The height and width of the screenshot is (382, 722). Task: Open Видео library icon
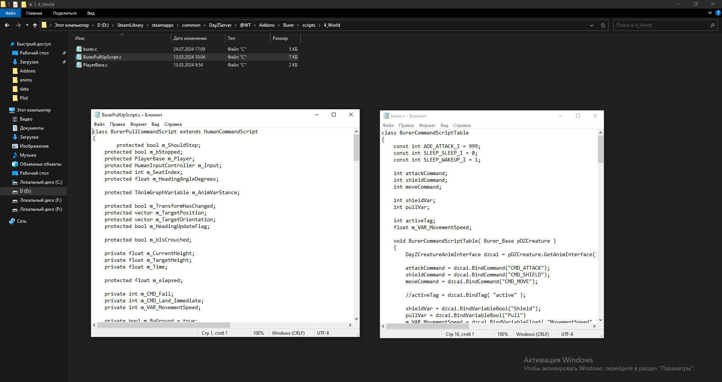pyautogui.click(x=15, y=119)
